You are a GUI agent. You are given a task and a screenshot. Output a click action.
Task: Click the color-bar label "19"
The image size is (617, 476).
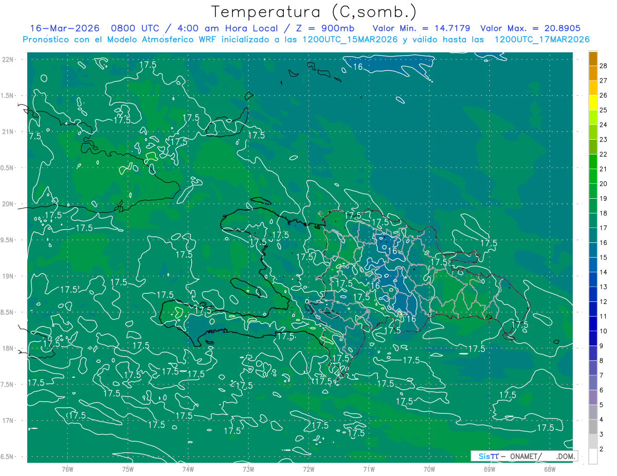click(x=604, y=198)
